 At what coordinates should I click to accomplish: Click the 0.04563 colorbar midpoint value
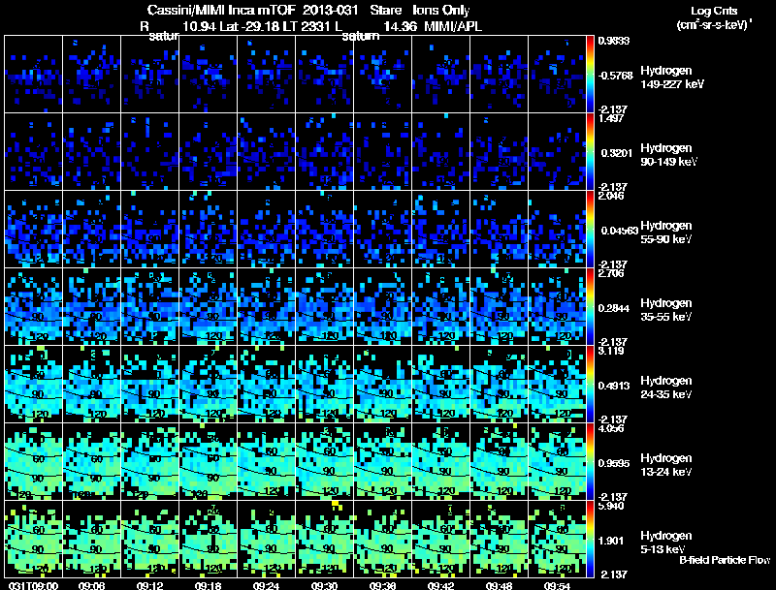[619, 231]
